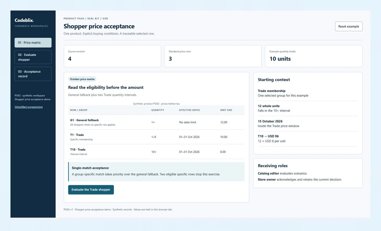This screenshot has width=381, height=231.
Task: Click the UNIT USD column header
Action: click(226, 110)
